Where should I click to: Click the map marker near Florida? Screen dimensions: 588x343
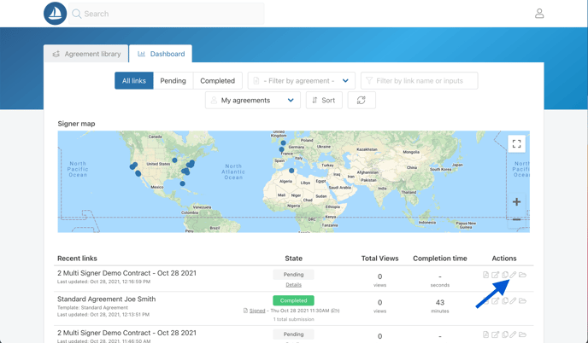click(x=182, y=183)
